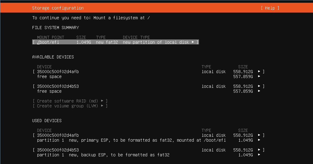
Task: Open the arrow menu for used disk 35000c500f02d4afb
Action: click(x=259, y=135)
